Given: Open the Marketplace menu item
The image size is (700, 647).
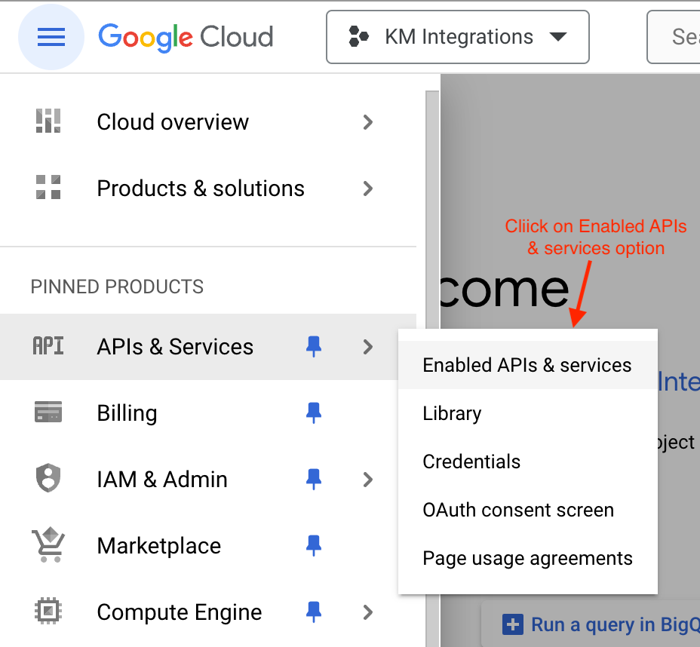Looking at the screenshot, I should (208, 546).
